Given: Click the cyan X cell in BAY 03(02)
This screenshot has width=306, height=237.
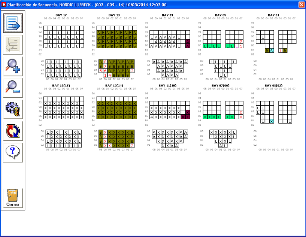Looking at the screenshot, I should click(x=272, y=121).
